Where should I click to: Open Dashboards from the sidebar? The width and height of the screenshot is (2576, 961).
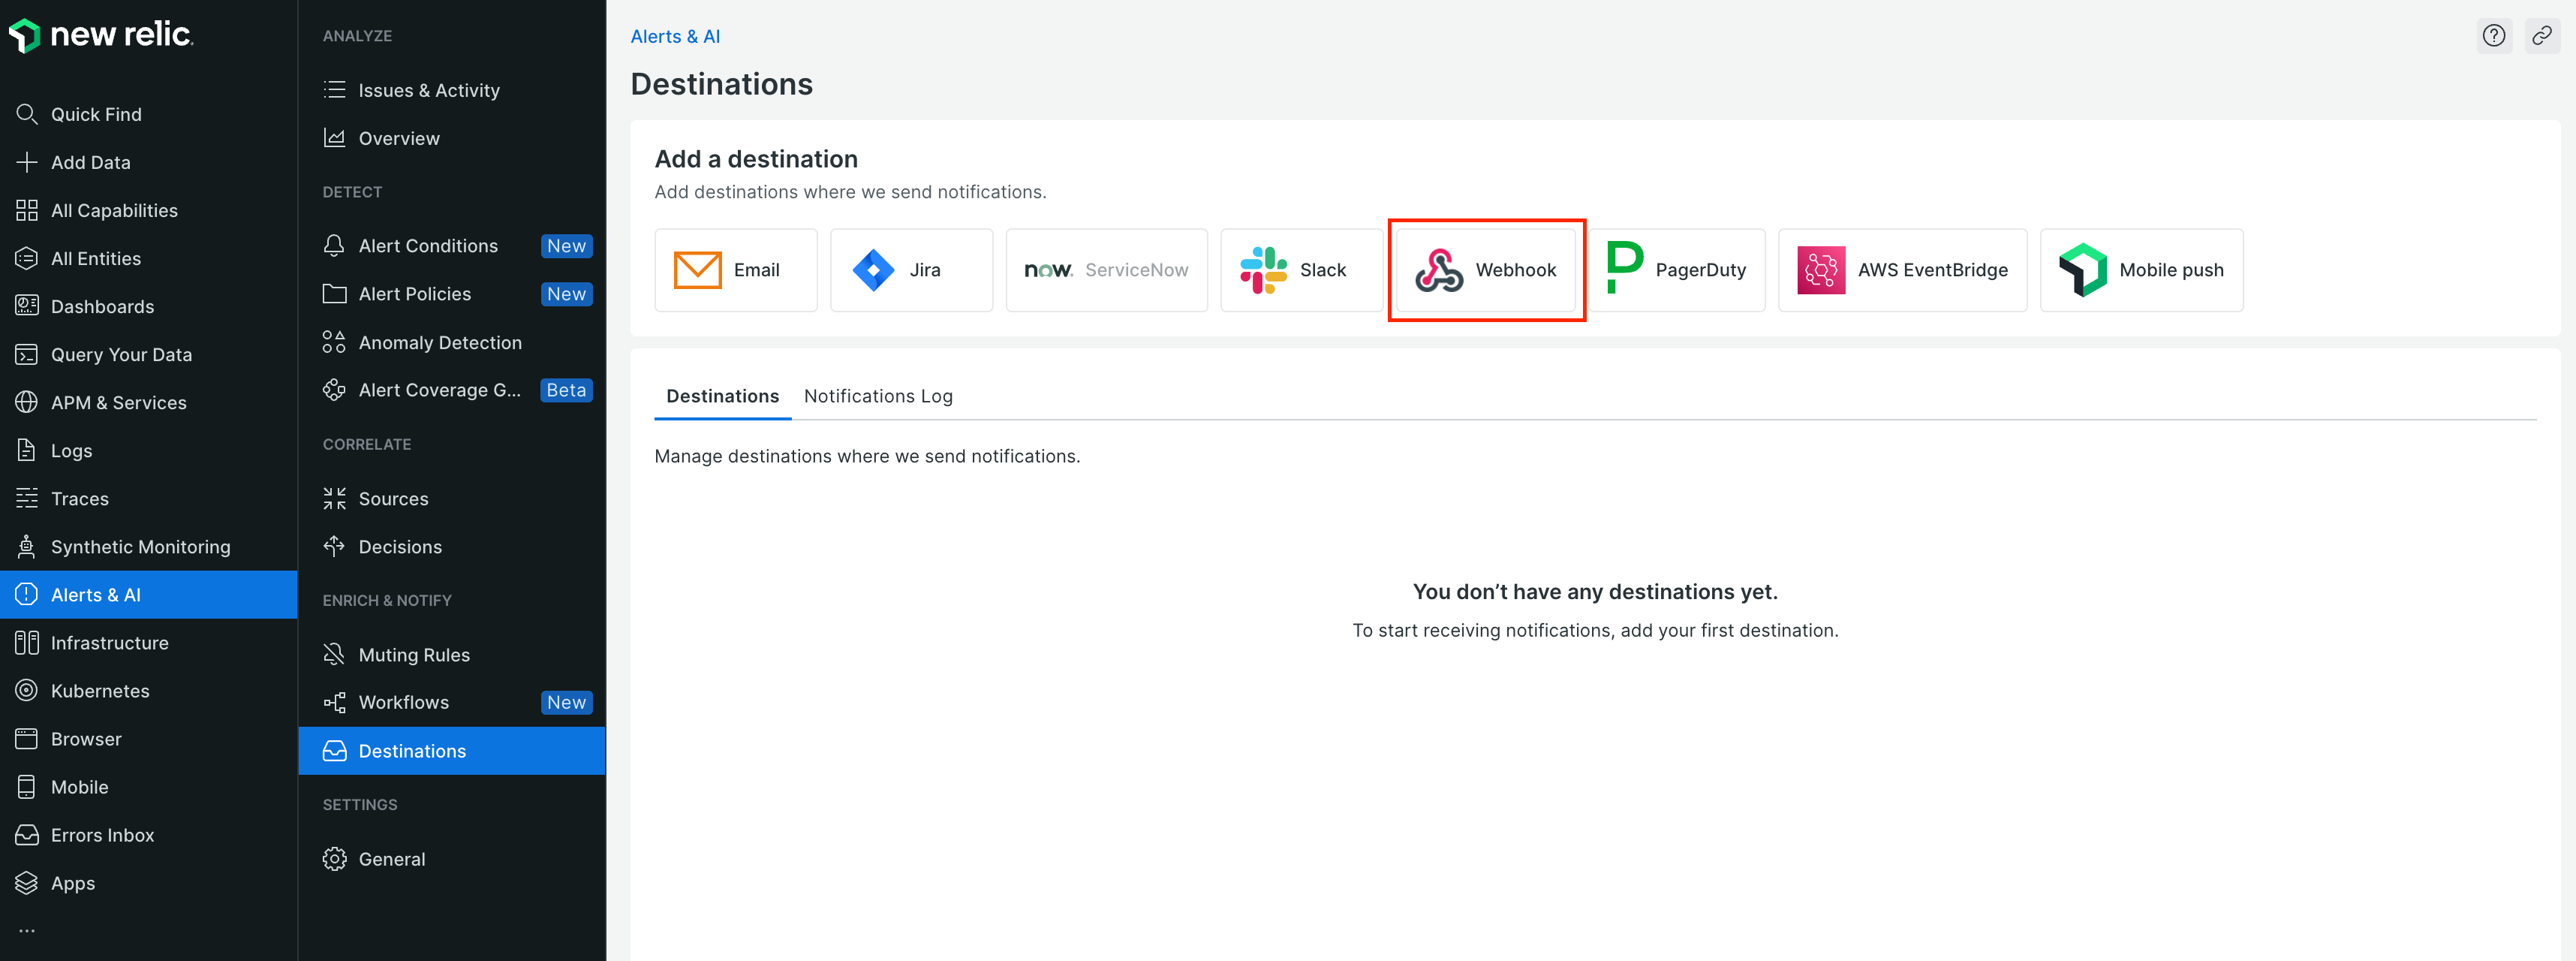pos(102,306)
